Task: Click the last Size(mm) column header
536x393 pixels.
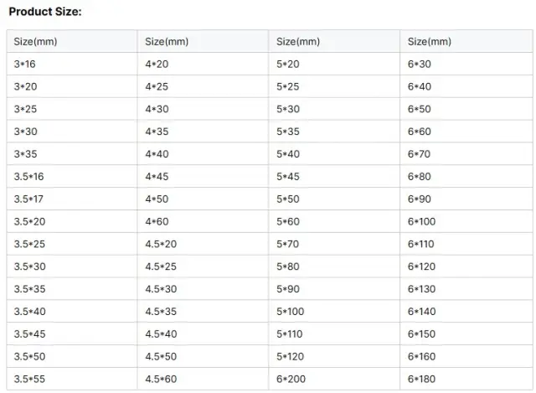Action: (466, 41)
